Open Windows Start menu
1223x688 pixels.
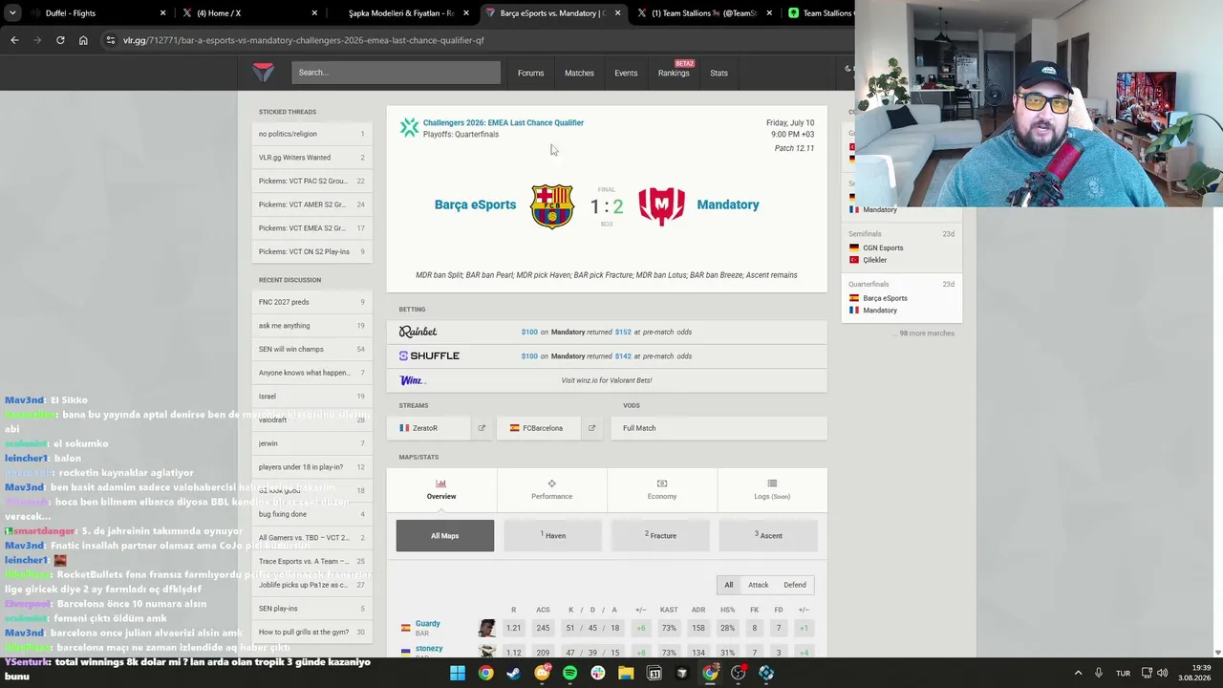pos(458,674)
